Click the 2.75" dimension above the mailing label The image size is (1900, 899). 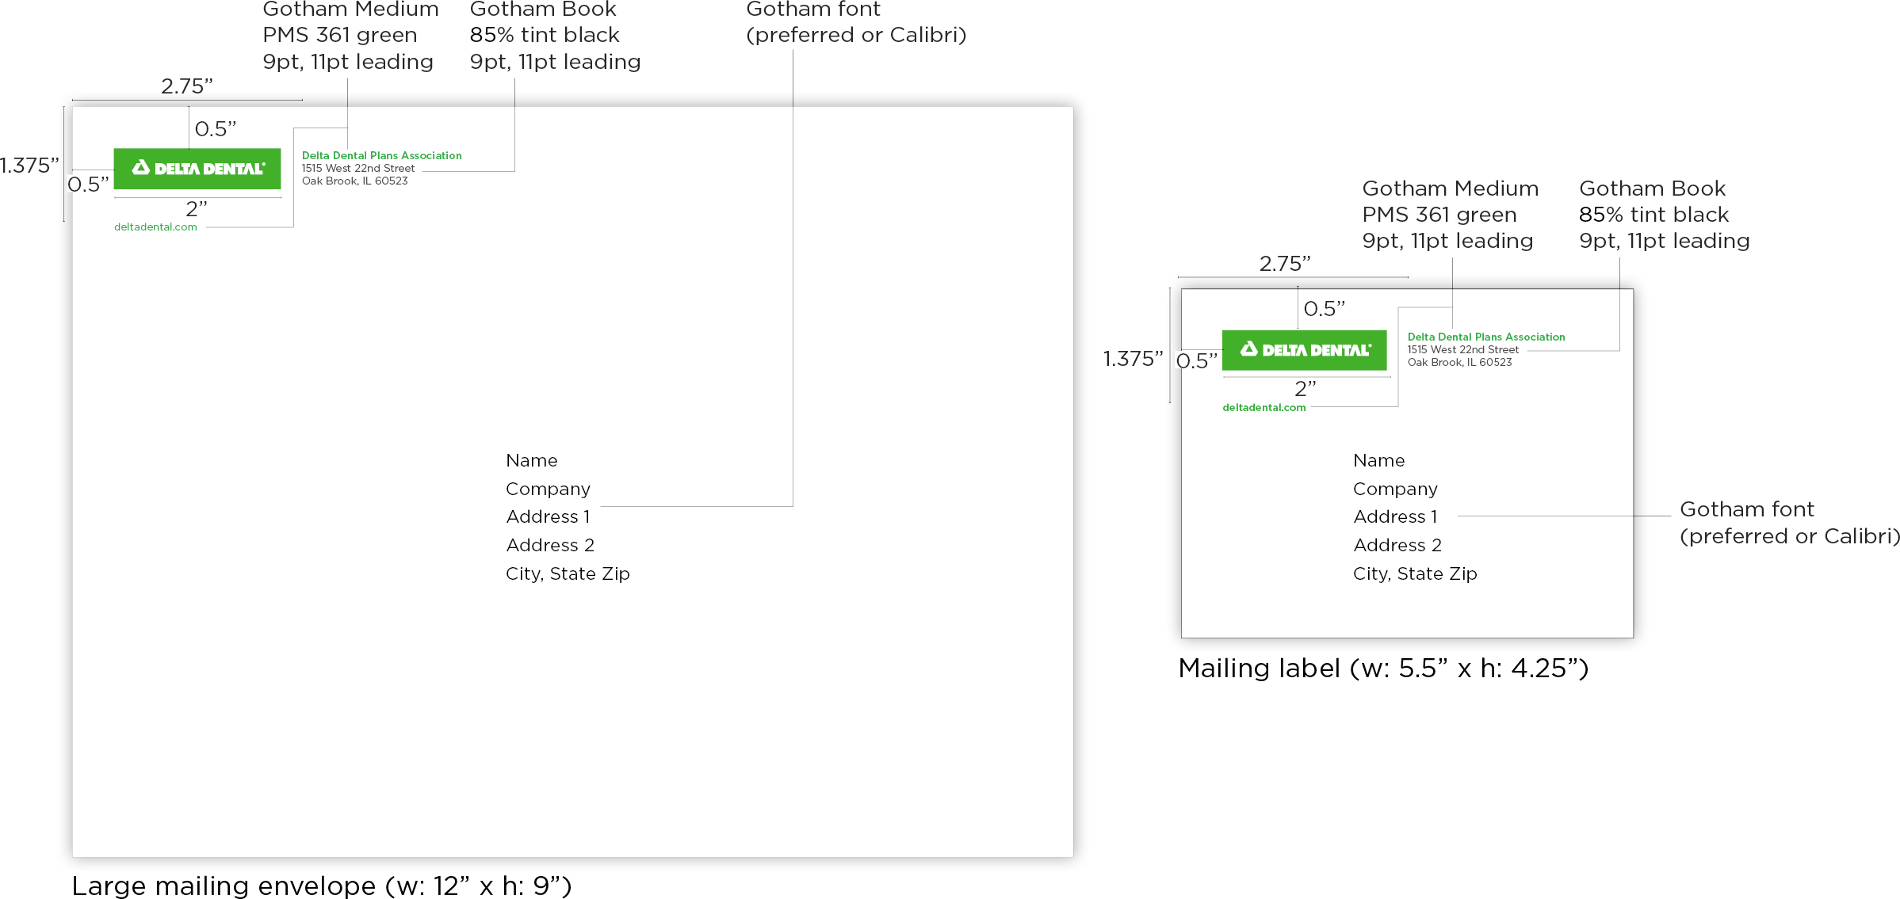click(1285, 264)
